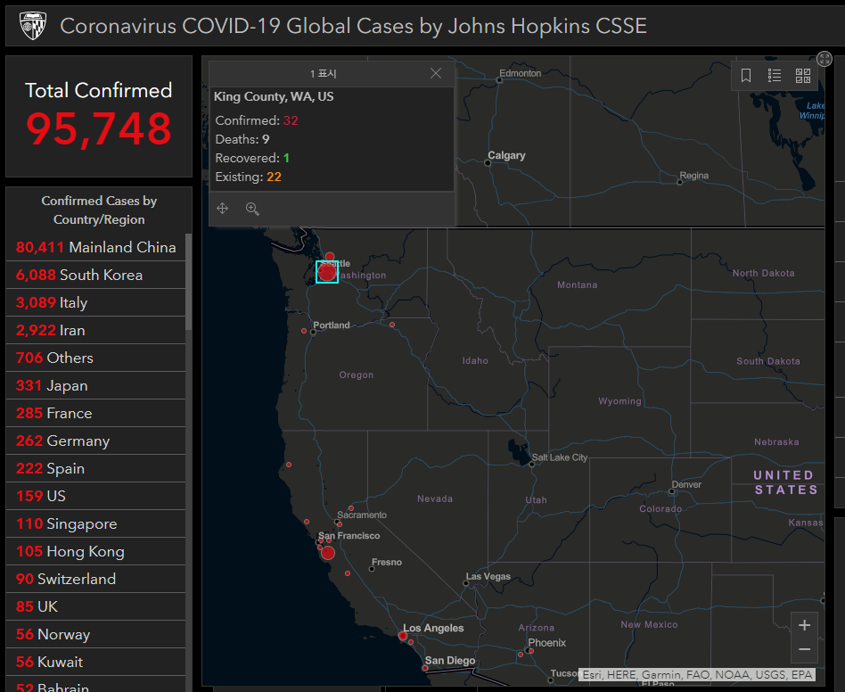Zoom out with the minus button
Image resolution: width=845 pixels, height=692 pixels.
[x=804, y=650]
